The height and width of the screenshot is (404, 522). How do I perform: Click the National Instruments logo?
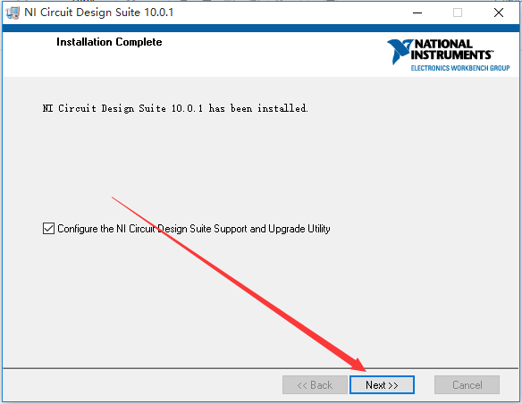tap(448, 55)
